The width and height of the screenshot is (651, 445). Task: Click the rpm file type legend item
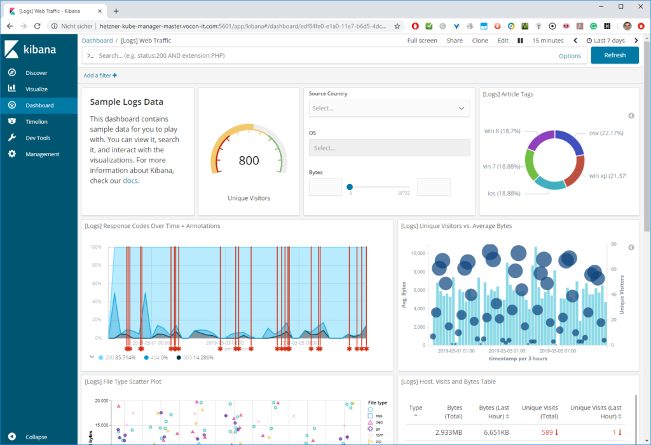point(375,435)
